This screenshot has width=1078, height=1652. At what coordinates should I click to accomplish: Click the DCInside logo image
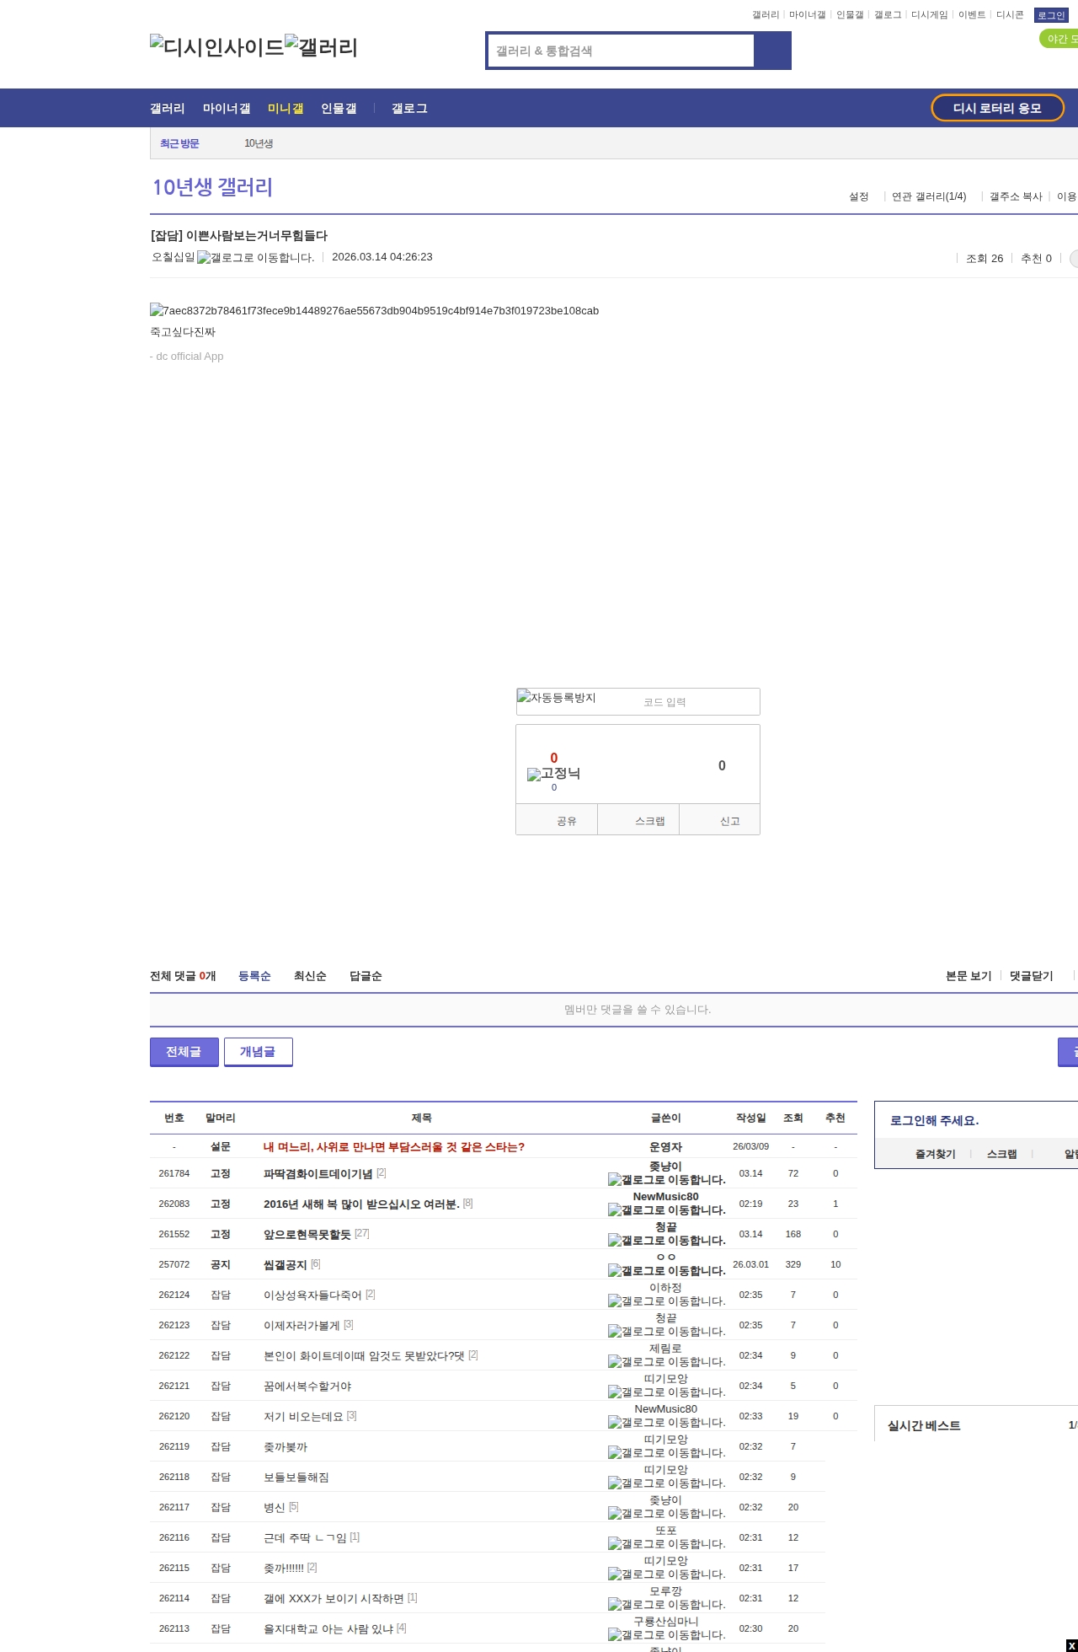click(216, 47)
